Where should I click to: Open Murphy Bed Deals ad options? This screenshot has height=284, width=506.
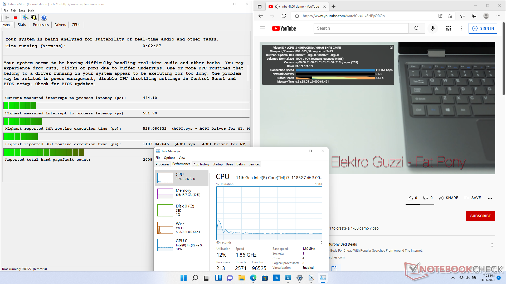[x=492, y=245]
